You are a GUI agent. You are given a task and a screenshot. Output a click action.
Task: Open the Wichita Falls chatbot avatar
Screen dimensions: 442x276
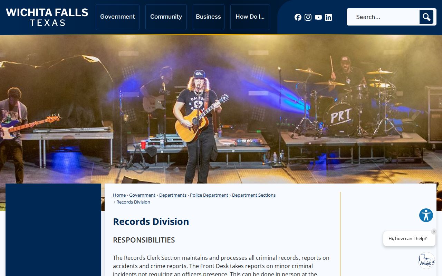[x=426, y=260]
